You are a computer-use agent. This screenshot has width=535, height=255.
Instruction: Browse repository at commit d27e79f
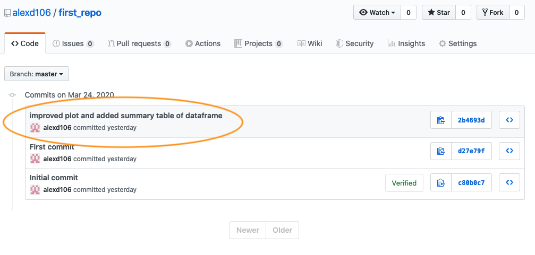tap(509, 152)
